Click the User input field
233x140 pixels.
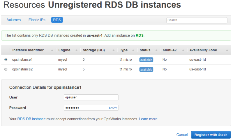coord(91,97)
